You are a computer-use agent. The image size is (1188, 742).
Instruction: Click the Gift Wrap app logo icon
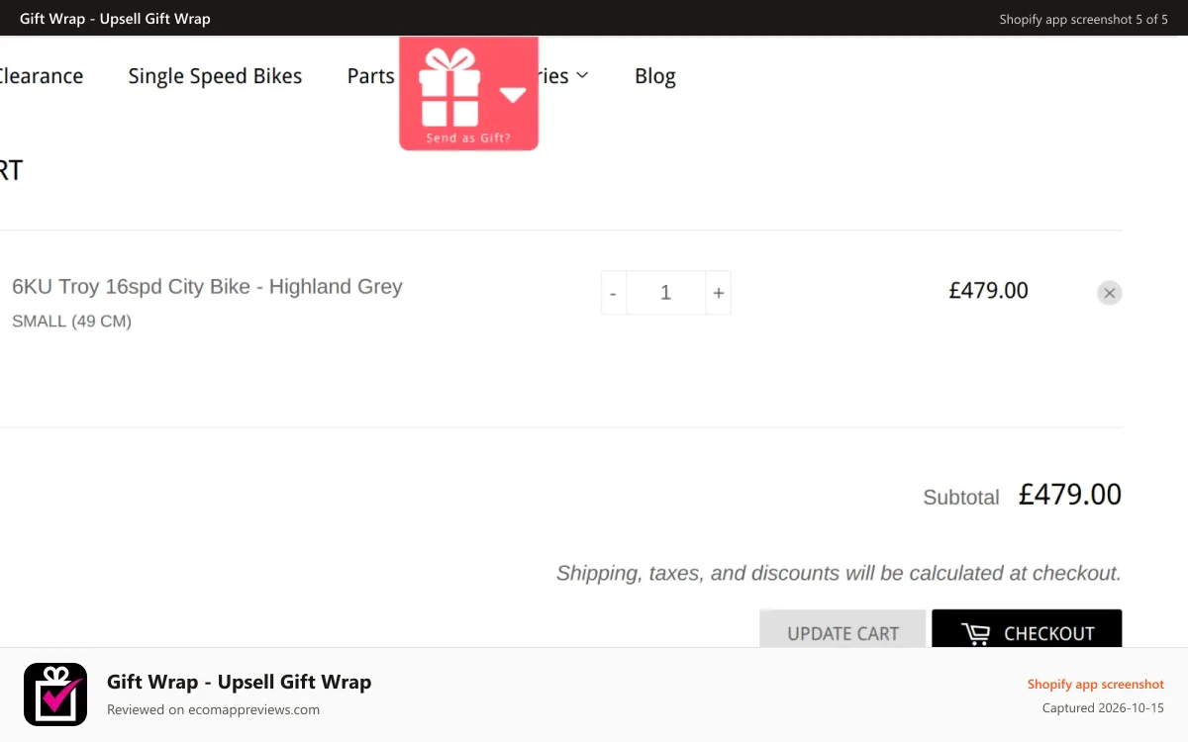[55, 695]
